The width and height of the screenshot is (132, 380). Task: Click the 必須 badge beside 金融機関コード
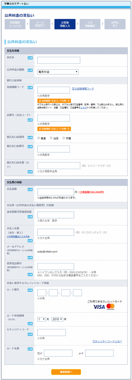(x=30, y=87)
